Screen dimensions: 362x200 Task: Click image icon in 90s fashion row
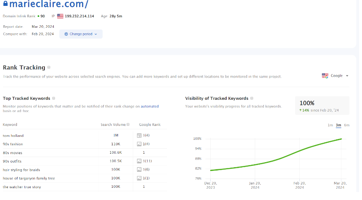click(x=139, y=144)
